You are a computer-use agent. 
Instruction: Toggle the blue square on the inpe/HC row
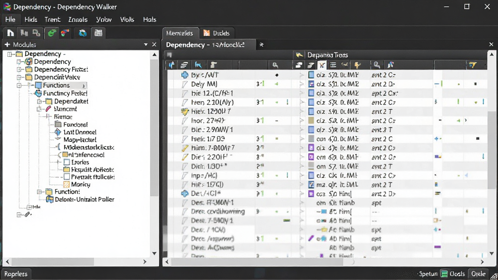click(311, 175)
